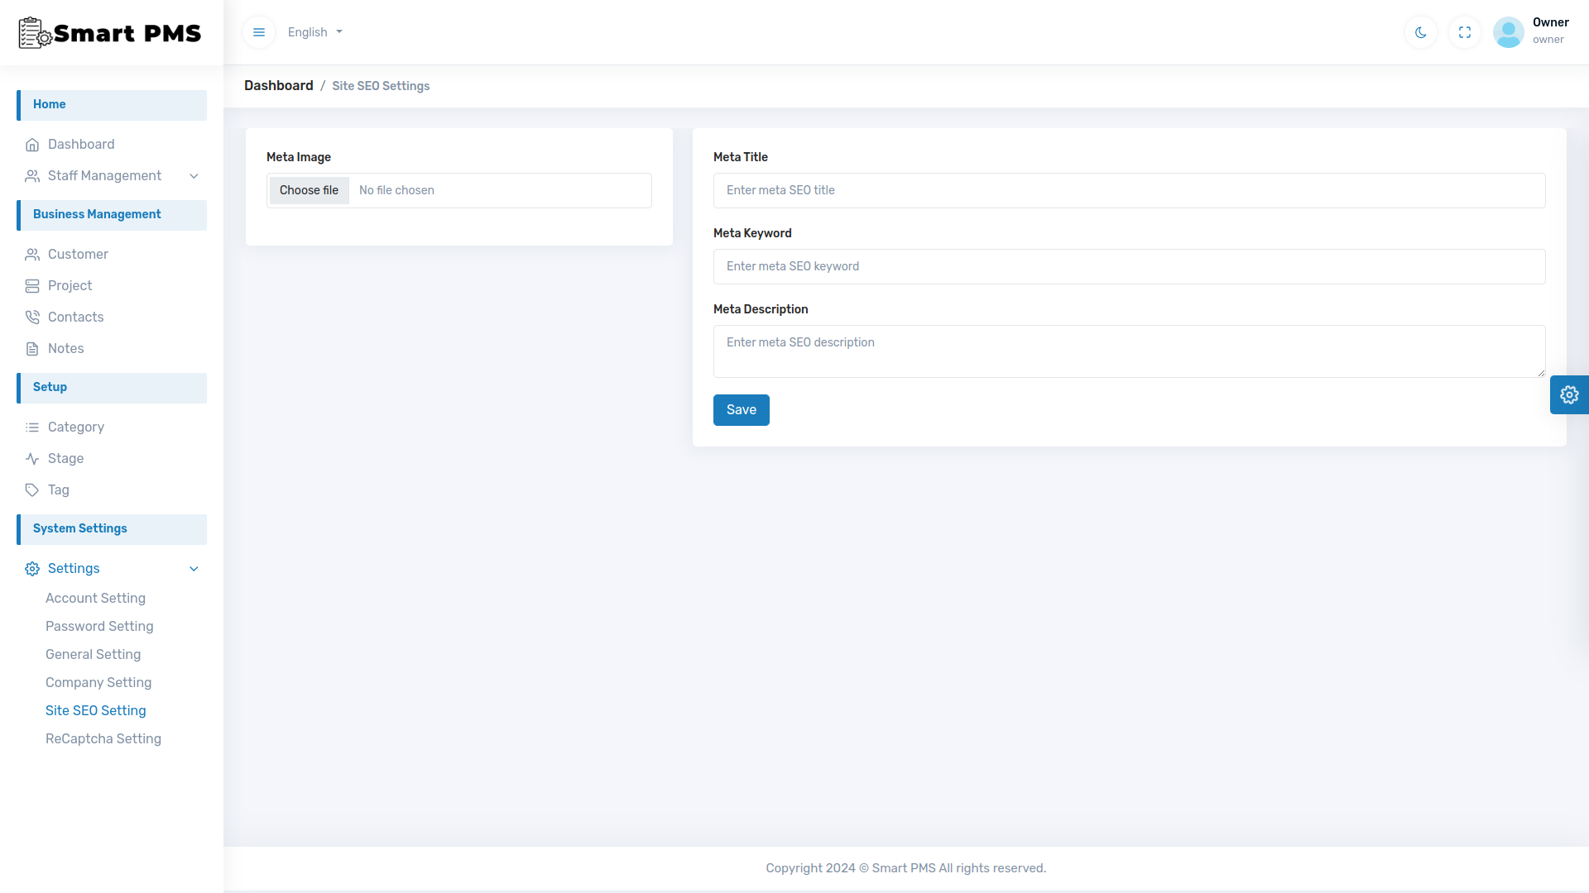Click the Stage activity icon

[32, 458]
